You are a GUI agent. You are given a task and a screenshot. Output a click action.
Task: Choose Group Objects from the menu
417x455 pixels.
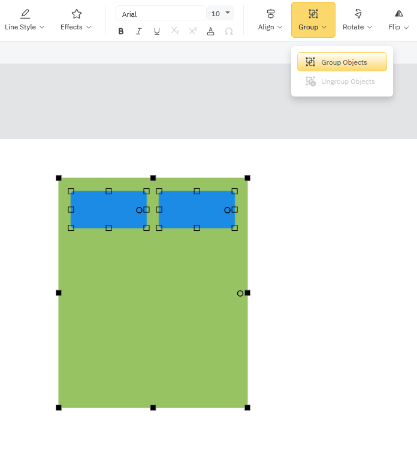coord(342,62)
